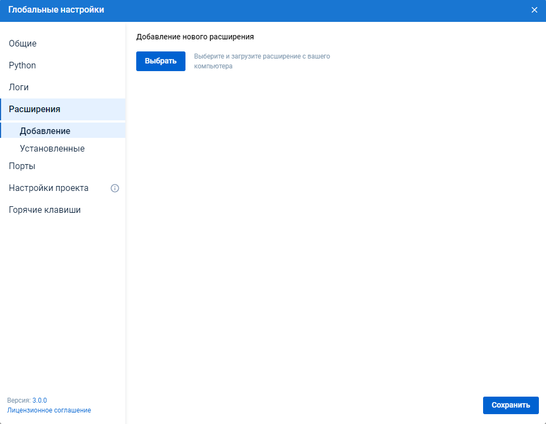Switch to the Python settings section
The width and height of the screenshot is (546, 424).
(22, 66)
